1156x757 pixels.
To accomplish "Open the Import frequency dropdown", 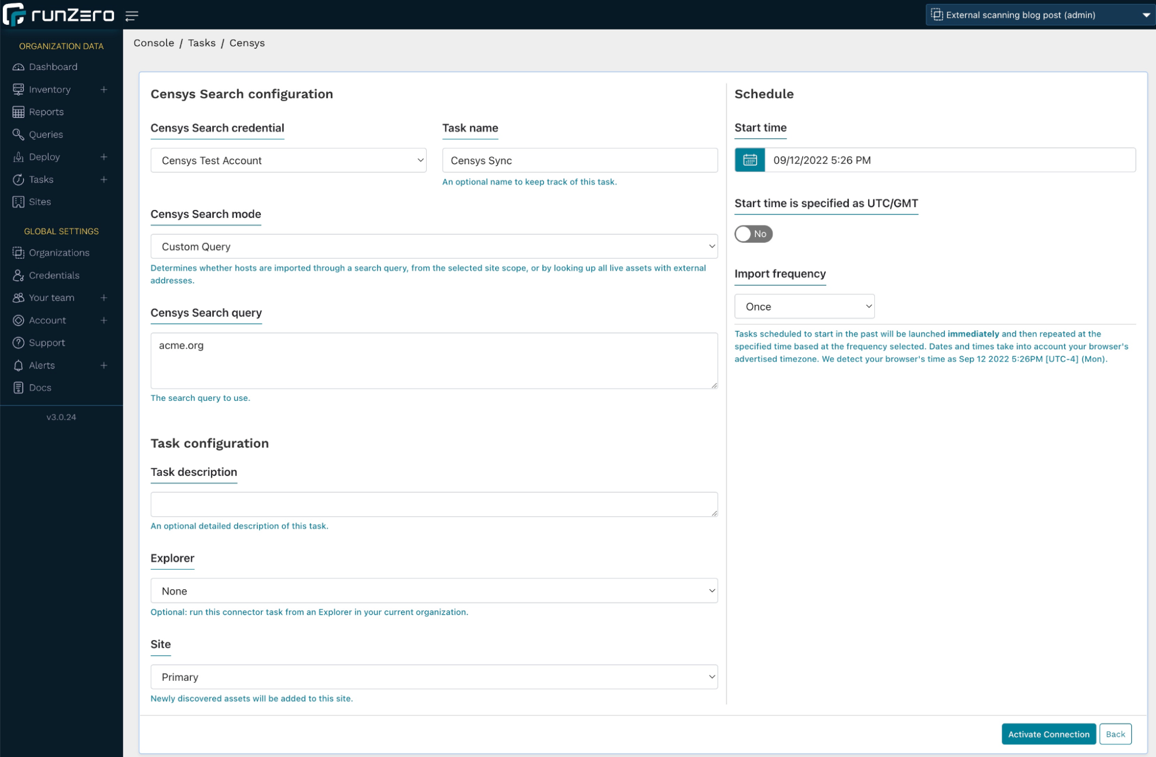I will click(804, 306).
